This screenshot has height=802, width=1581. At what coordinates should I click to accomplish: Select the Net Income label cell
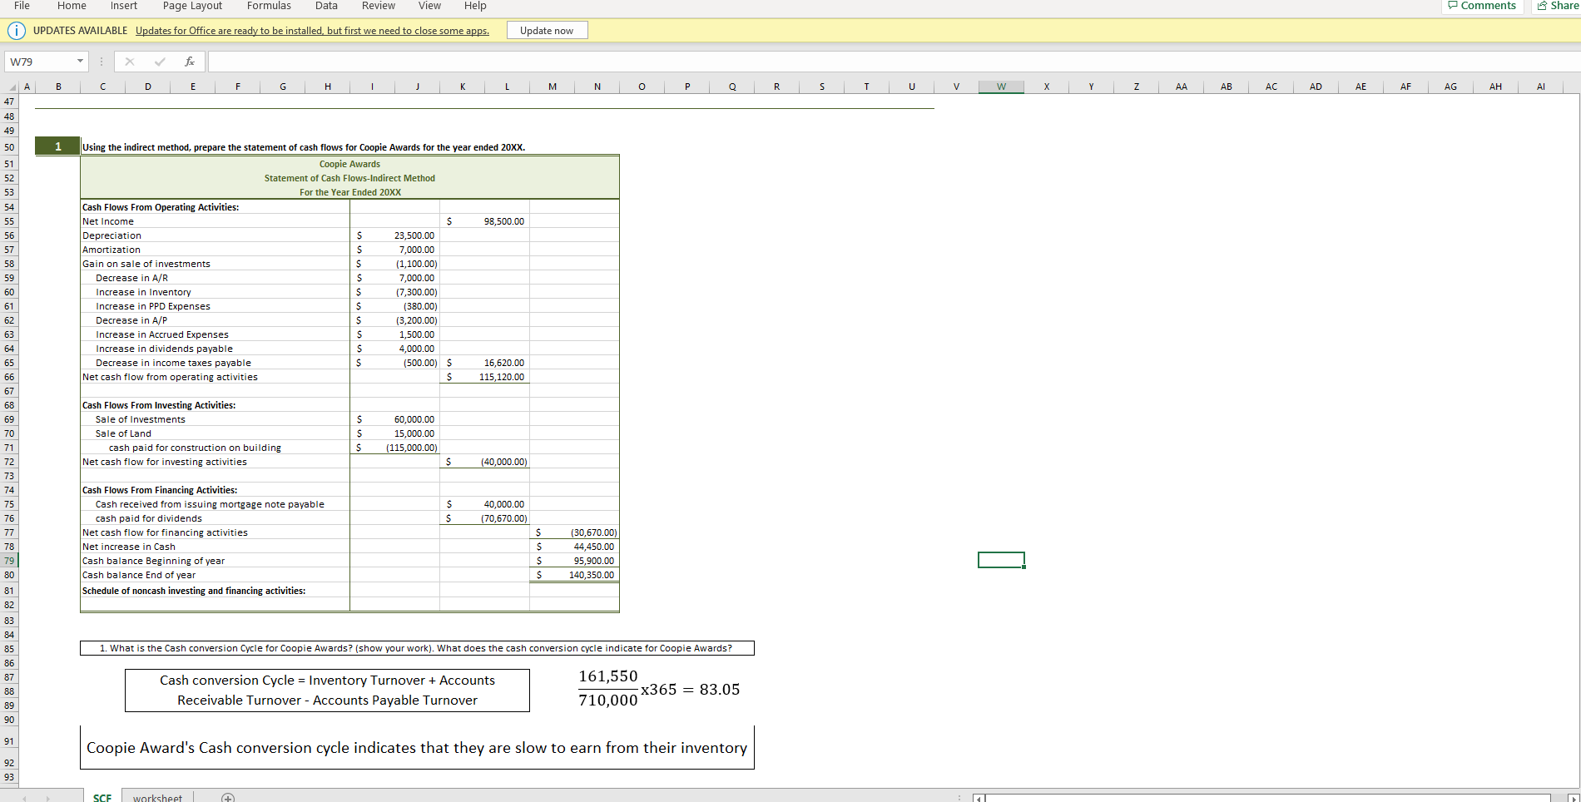click(x=215, y=221)
